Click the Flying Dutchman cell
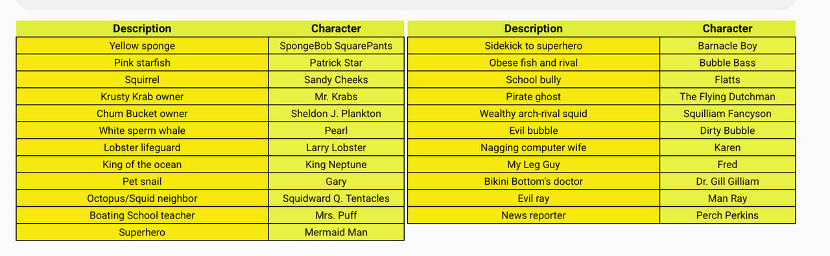The height and width of the screenshot is (256, 830). pyautogui.click(x=728, y=96)
